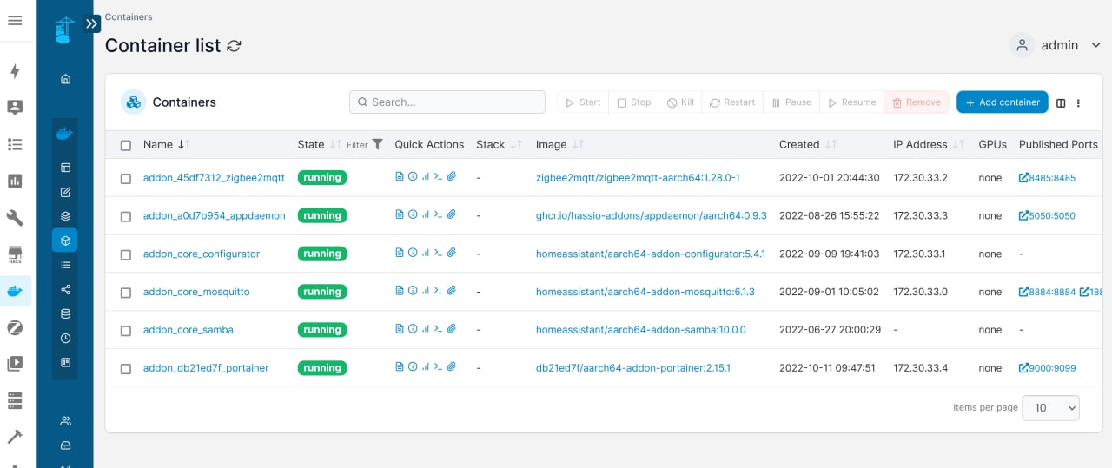1112x468 pixels.
Task: Open addon_core_mosquitto container details link
Action: (x=196, y=292)
